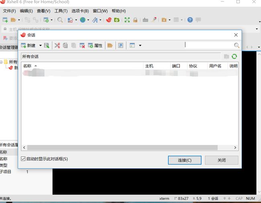Image resolution: width=261 pixels, height=203 pixels.
Task: Open the 帮助(H) menu
Action: pyautogui.click(x=119, y=11)
